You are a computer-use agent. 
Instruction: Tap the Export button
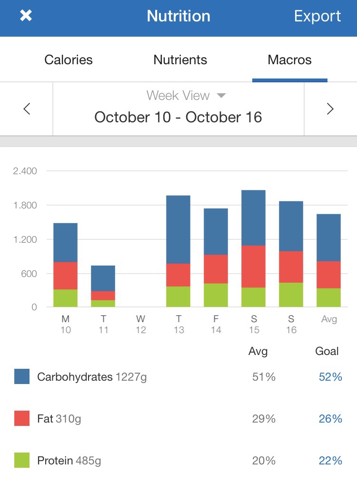point(317,16)
